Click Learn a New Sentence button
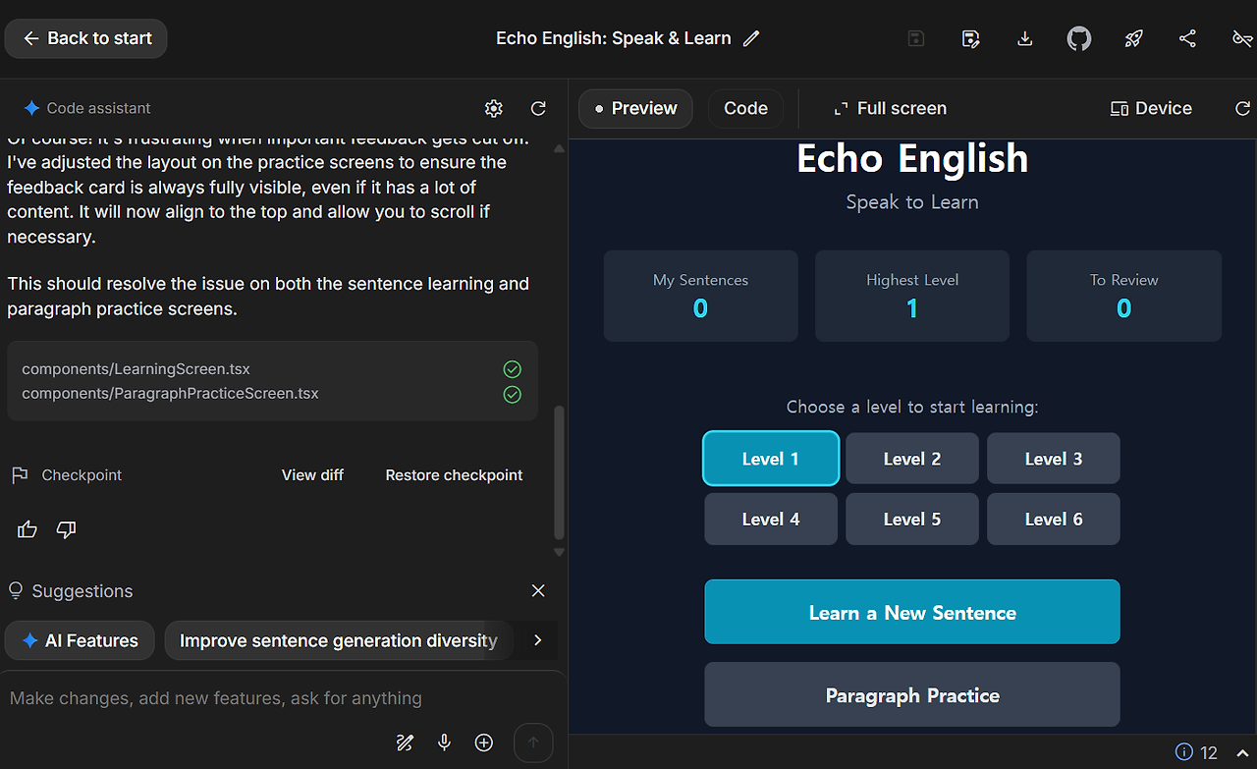 (912, 612)
